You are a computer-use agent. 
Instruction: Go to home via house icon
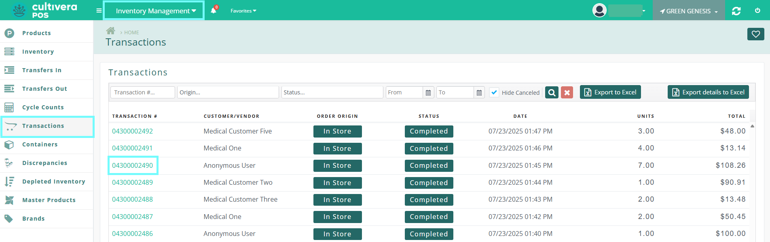click(110, 31)
